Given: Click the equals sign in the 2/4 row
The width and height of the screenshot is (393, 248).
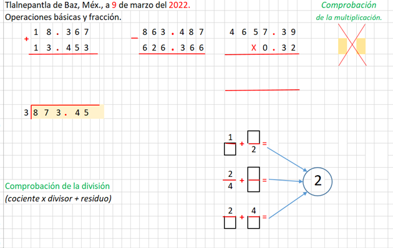Looking at the screenshot, I should pyautogui.click(x=264, y=180).
